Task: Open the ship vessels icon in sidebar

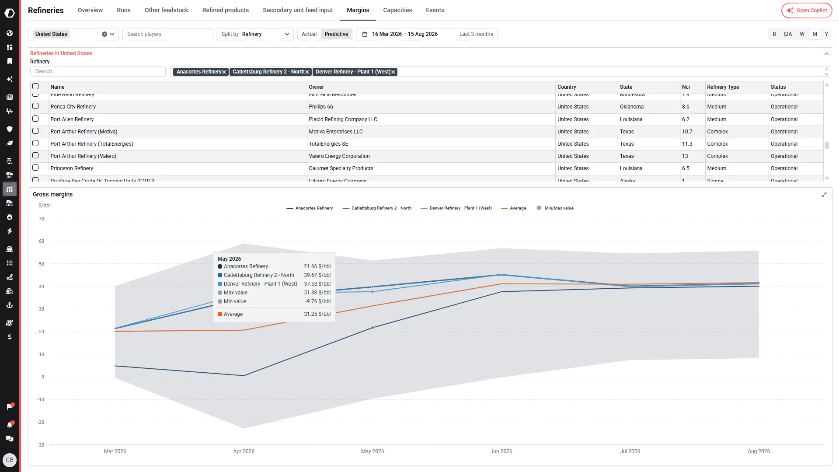Action: pos(10,249)
